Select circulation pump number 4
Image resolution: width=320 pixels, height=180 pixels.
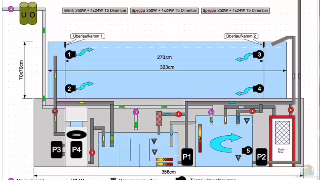pyautogui.click(x=259, y=88)
